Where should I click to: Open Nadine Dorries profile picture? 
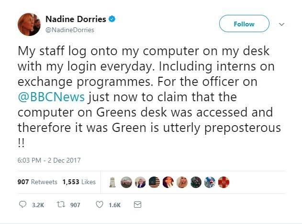[29, 24]
